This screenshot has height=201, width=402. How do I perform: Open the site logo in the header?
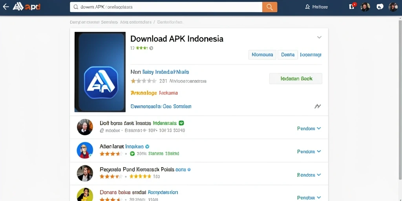(x=27, y=7)
